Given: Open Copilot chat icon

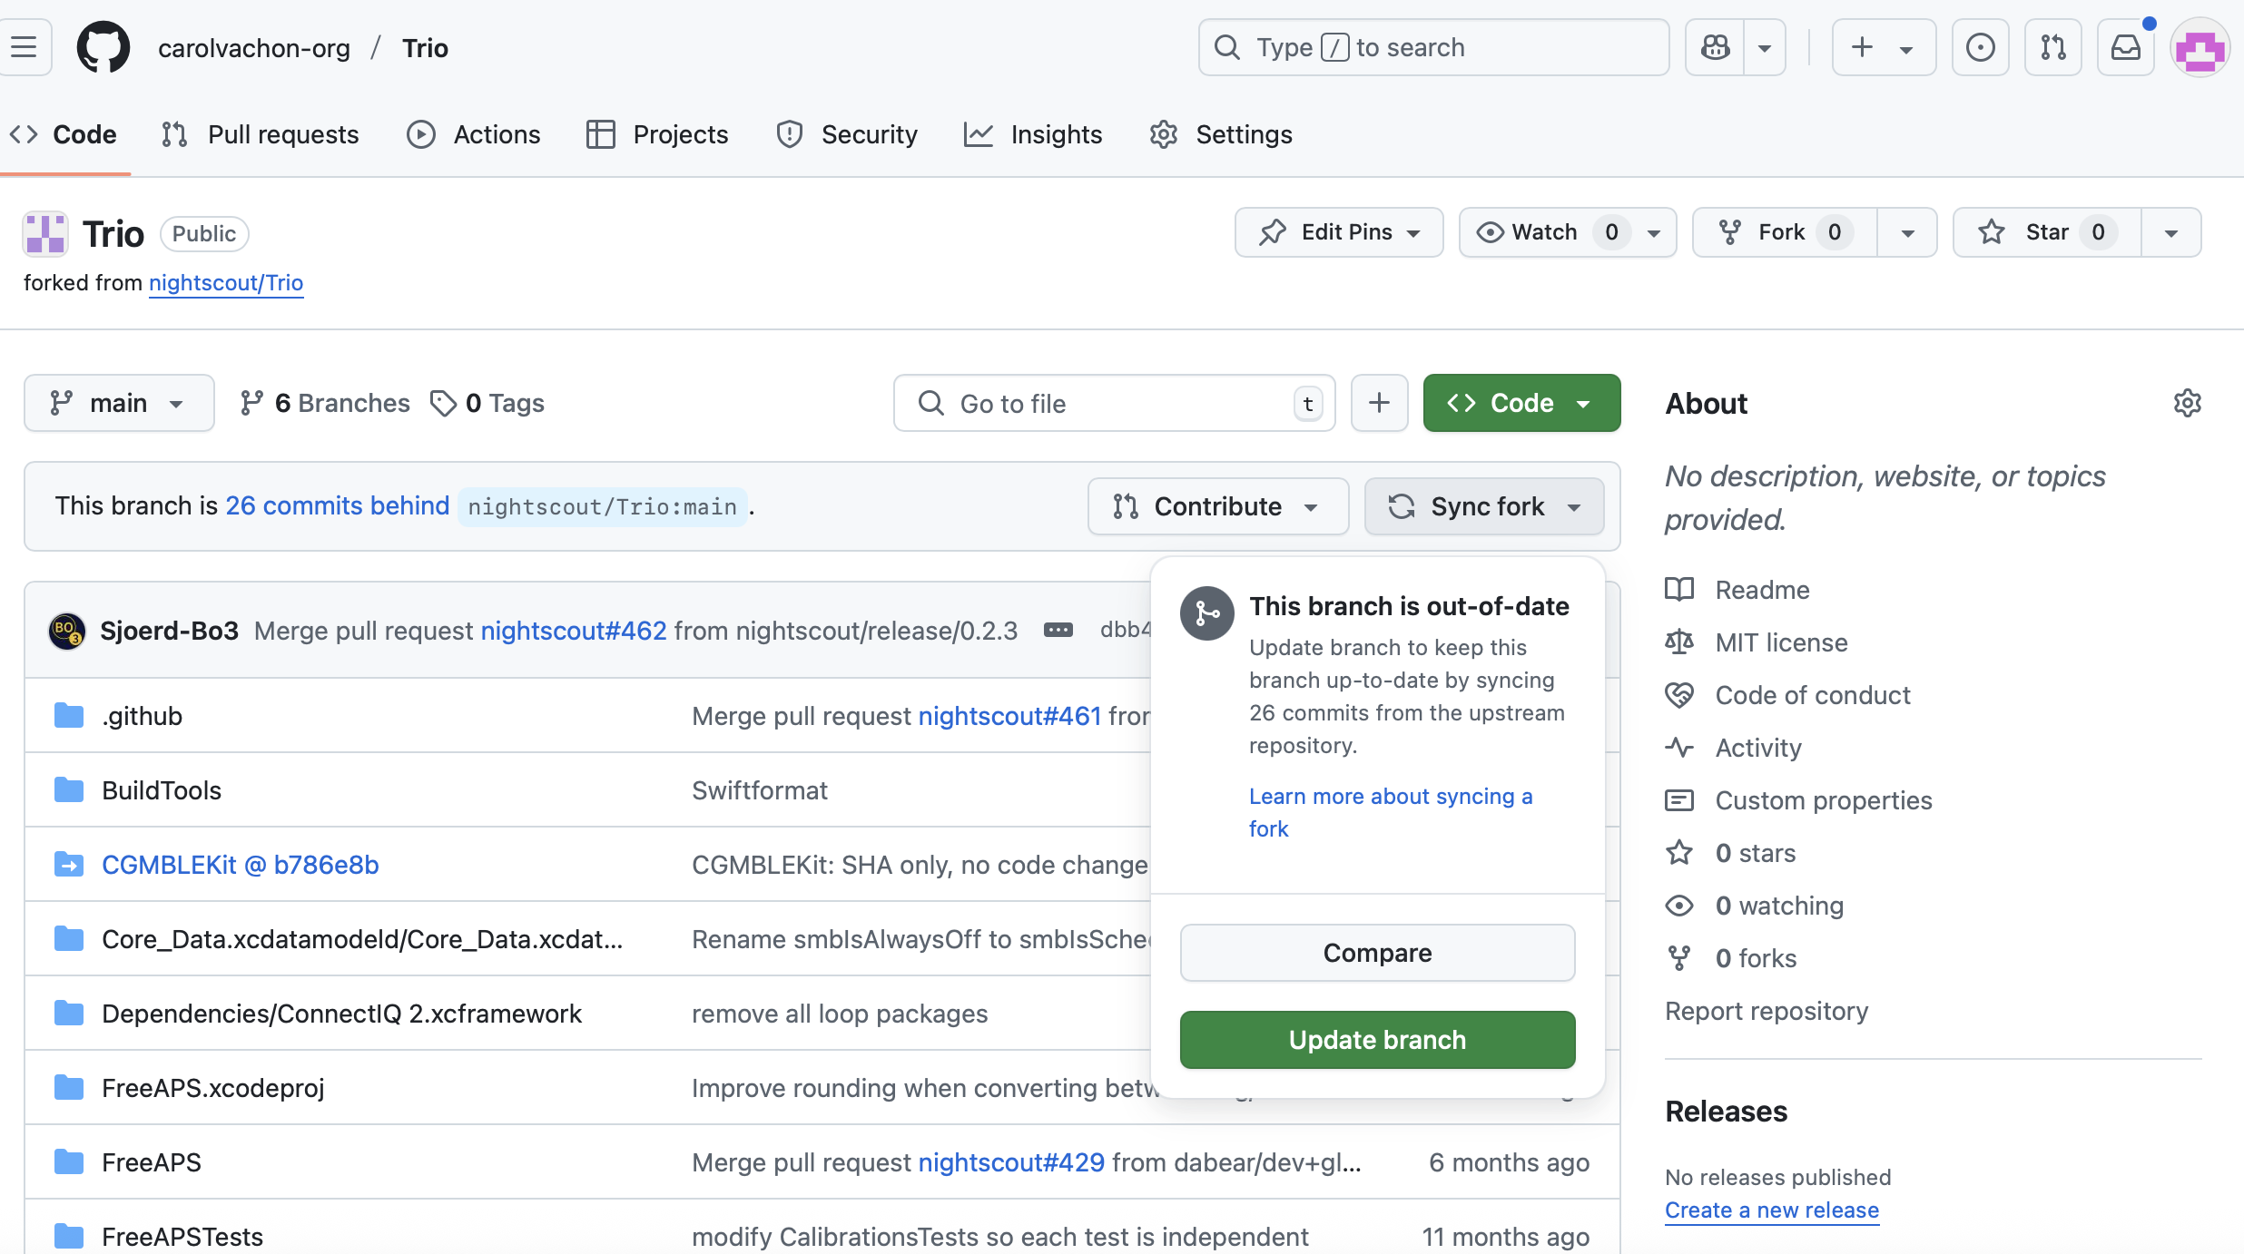Looking at the screenshot, I should coord(1715,47).
